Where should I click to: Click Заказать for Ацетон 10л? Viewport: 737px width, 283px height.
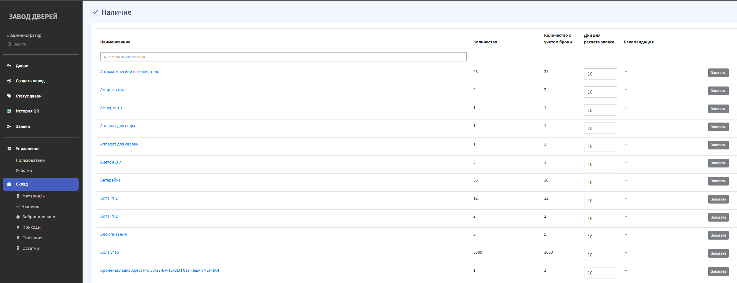[718, 163]
